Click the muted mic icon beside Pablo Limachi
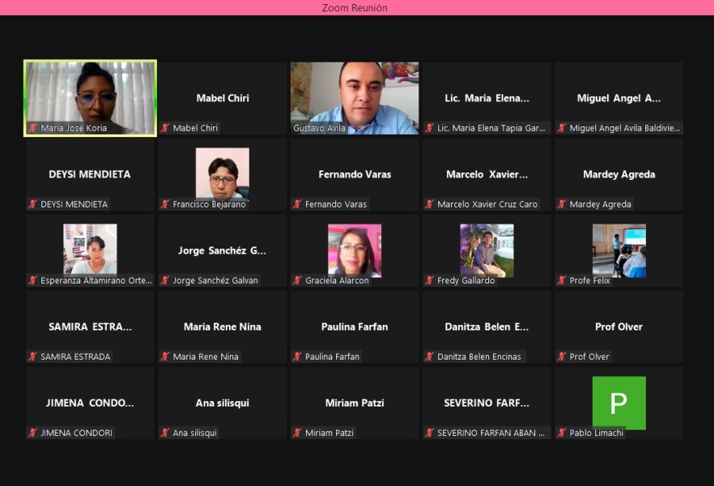Image resolution: width=714 pixels, height=486 pixels. 562,433
